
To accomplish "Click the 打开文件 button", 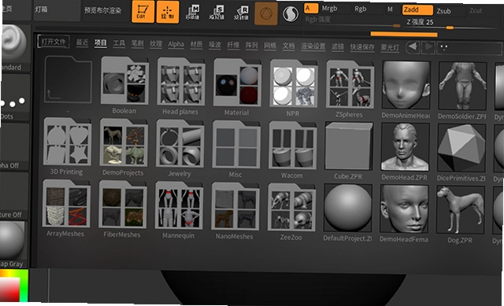I will coord(54,42).
